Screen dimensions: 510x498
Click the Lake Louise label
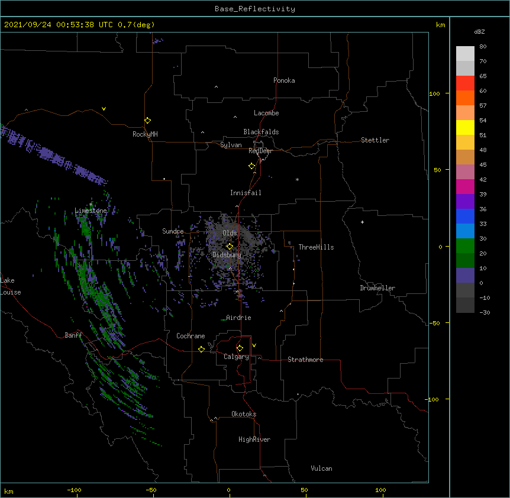(x=11, y=286)
